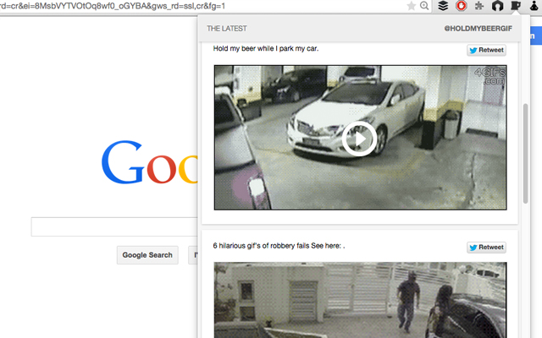Retweet the 'park my car' post
The height and width of the screenshot is (338, 542).
[x=487, y=50]
